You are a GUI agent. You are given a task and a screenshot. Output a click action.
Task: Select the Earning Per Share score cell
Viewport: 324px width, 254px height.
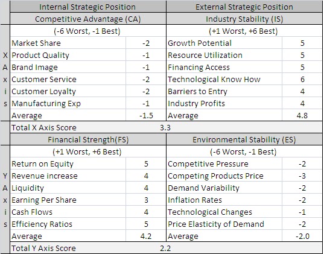point(146,200)
